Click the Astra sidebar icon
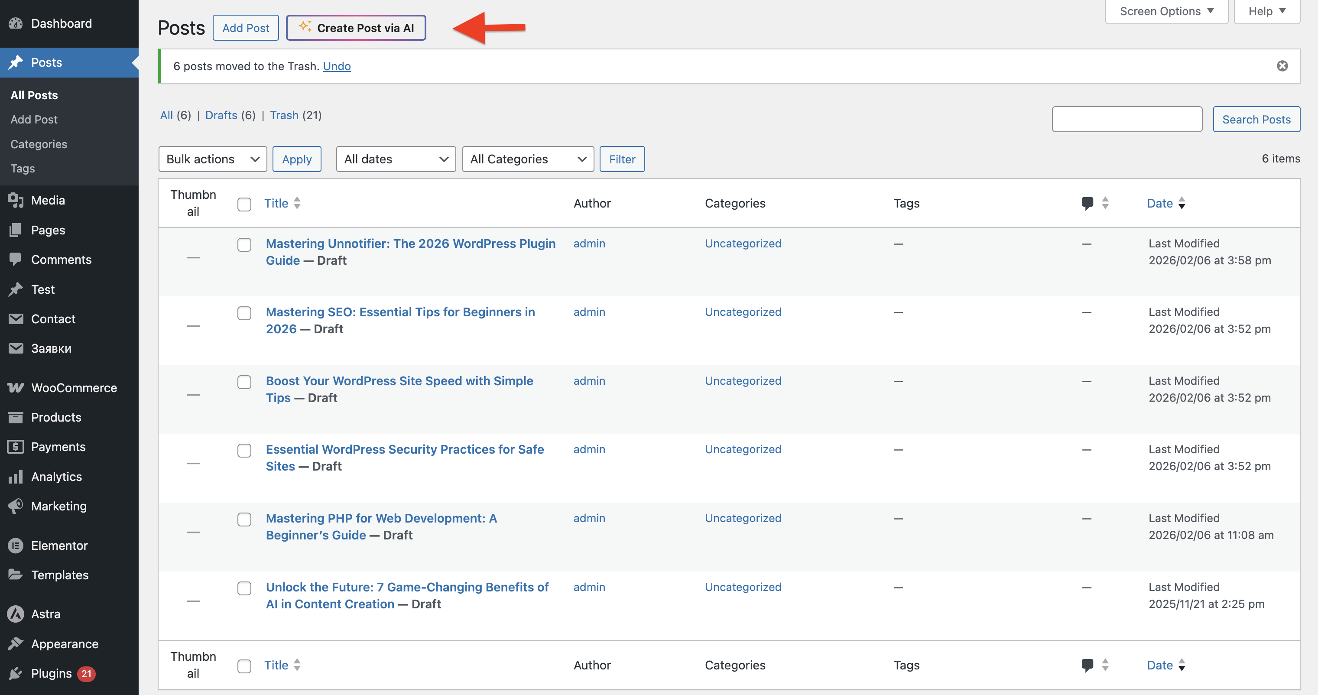1318x695 pixels. pyautogui.click(x=15, y=614)
